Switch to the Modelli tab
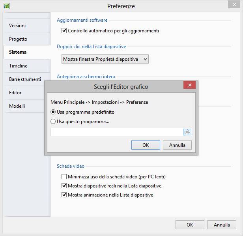This screenshot has height=236, width=243. 17,106
